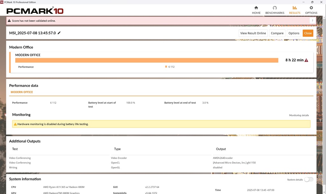The image size is (326, 194).
Task: Go to the Home section icon
Action: pos(256,8)
